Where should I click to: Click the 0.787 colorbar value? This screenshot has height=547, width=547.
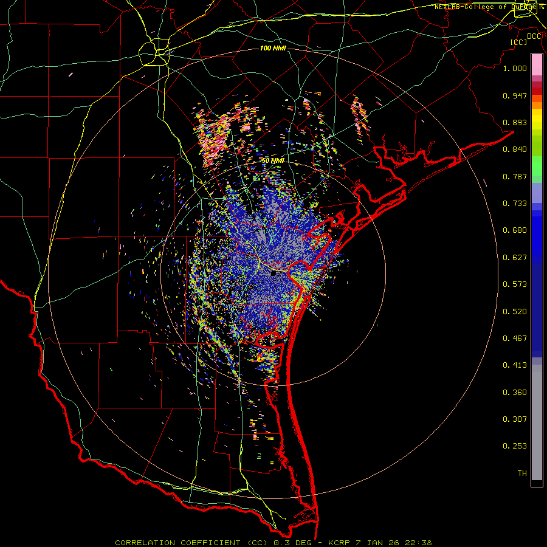click(515, 176)
